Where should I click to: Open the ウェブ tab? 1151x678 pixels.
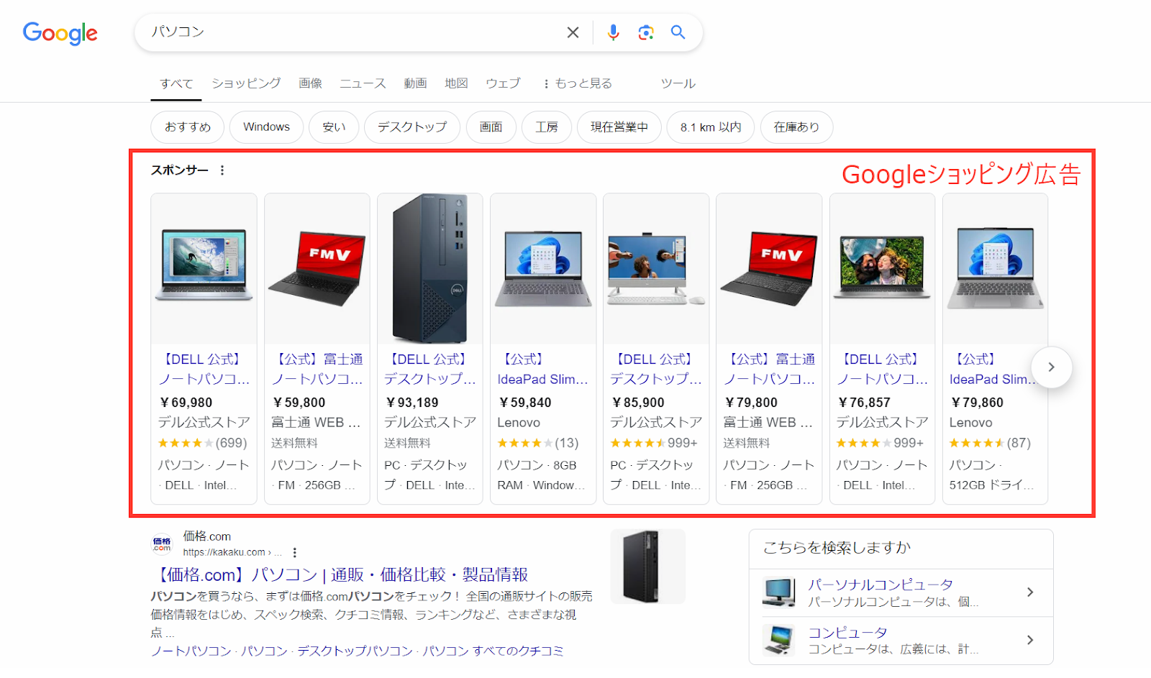(503, 83)
